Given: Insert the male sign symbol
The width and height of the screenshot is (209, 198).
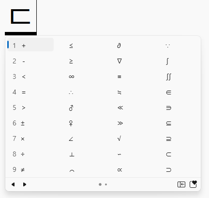Looking at the screenshot, I should click(71, 108).
